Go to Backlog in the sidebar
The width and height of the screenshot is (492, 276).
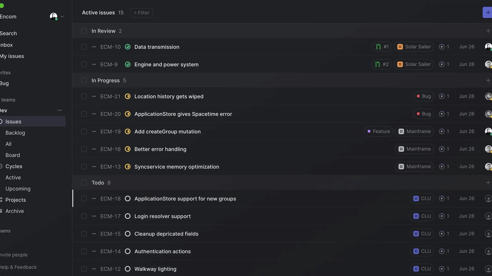click(15, 133)
